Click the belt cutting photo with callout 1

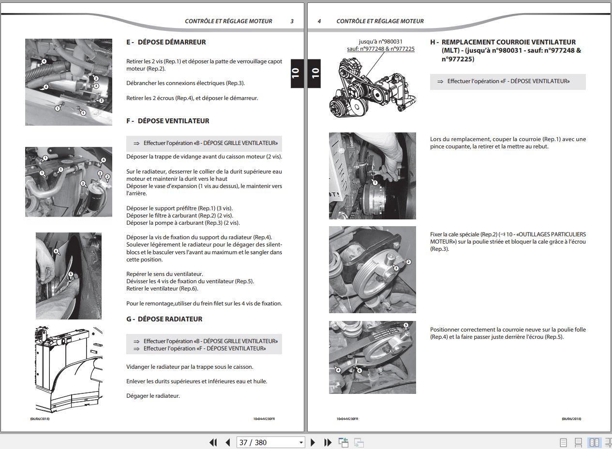[373, 176]
